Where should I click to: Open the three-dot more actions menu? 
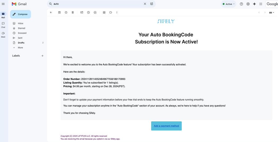click(117, 12)
